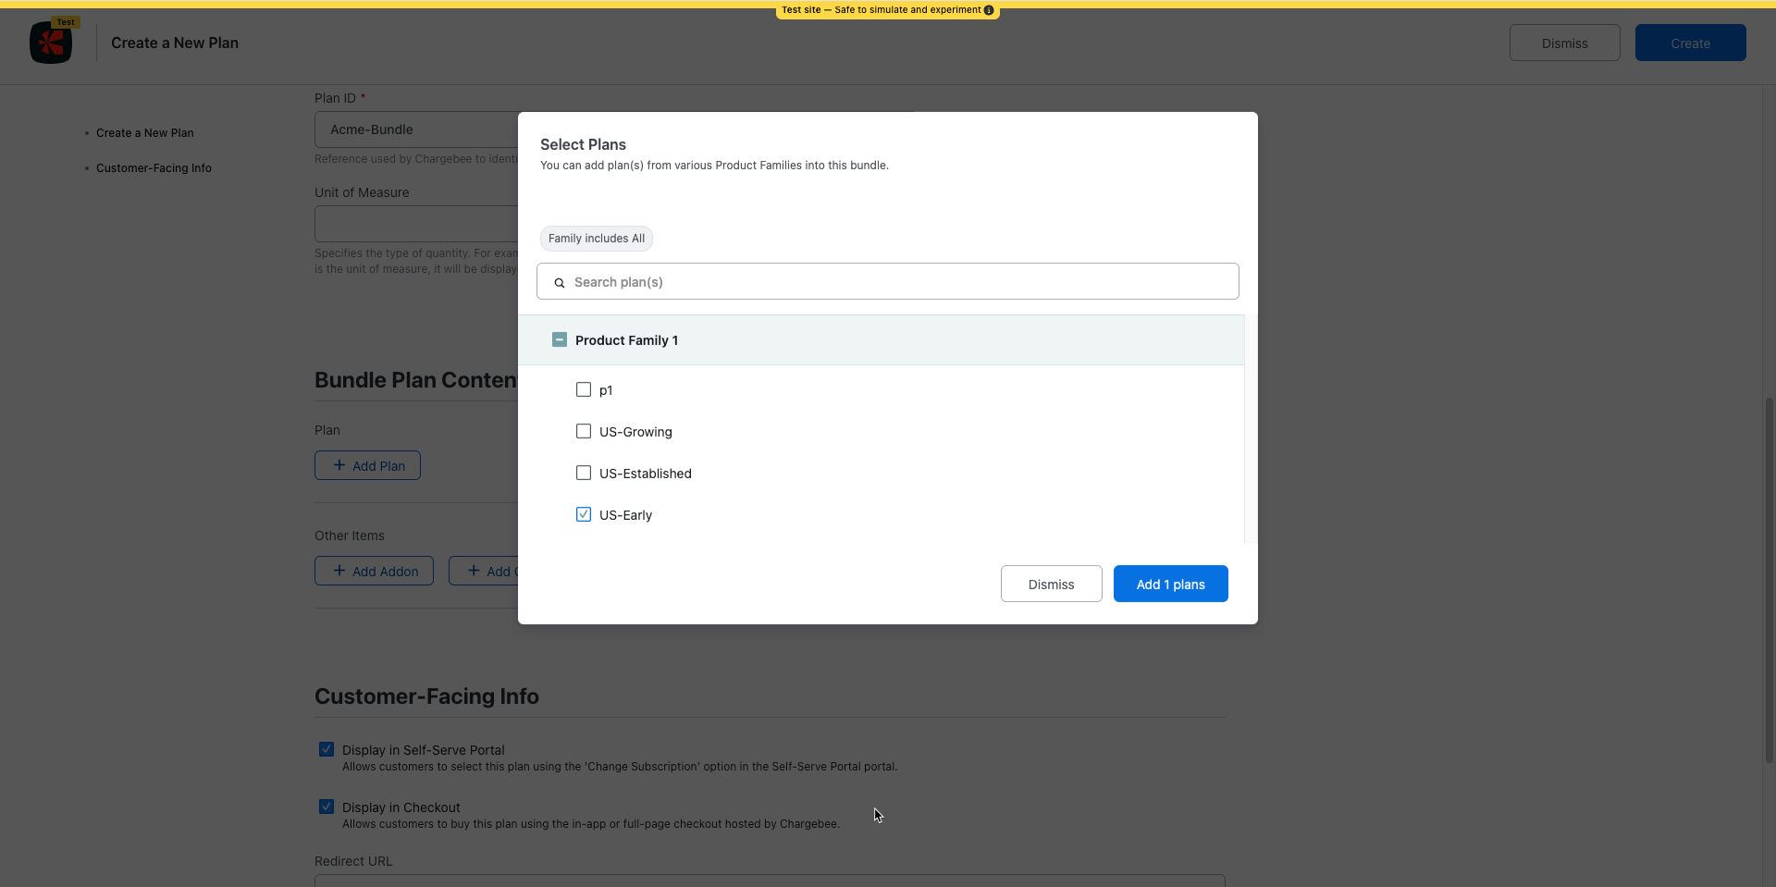Dismiss the Select Plans dialog
1776x887 pixels.
tap(1051, 585)
